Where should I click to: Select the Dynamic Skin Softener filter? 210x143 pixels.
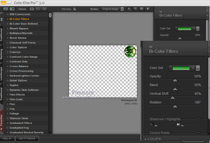(x=24, y=90)
